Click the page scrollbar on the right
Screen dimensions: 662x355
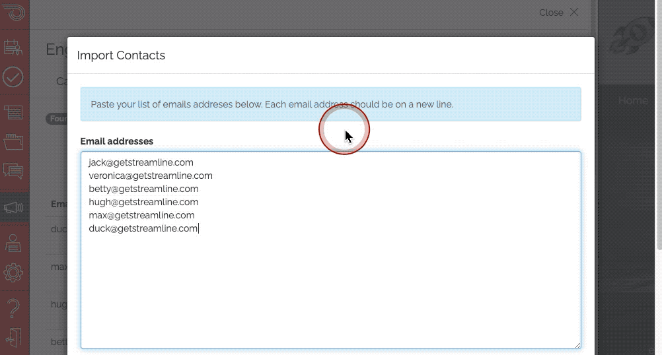(x=659, y=124)
